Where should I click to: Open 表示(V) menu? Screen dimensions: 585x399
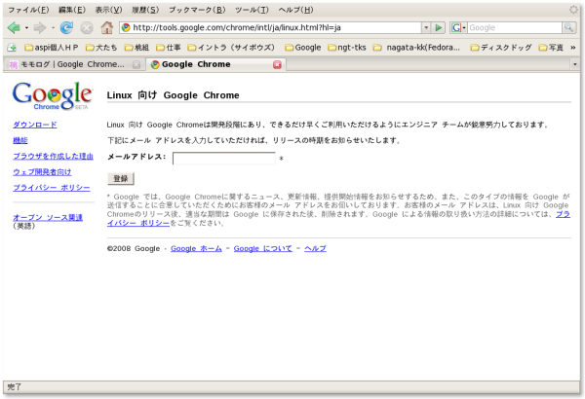108,10
